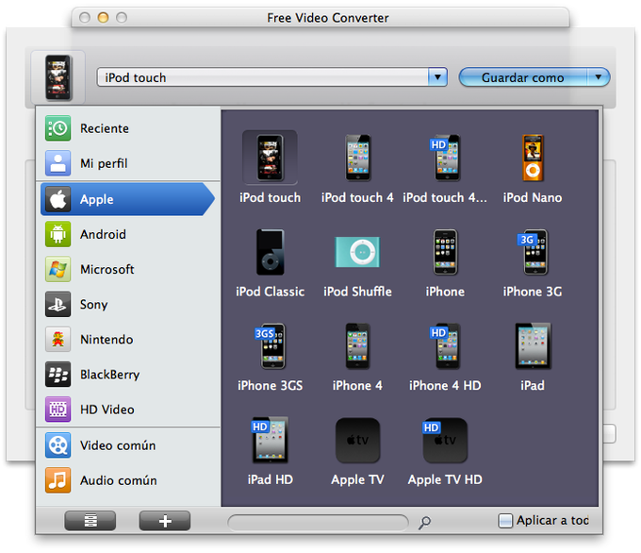Select the iPod touch preset icon
This screenshot has height=553, width=641.
270,158
